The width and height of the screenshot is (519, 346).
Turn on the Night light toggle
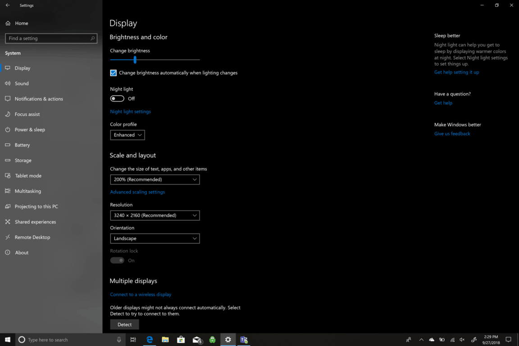[x=117, y=99]
